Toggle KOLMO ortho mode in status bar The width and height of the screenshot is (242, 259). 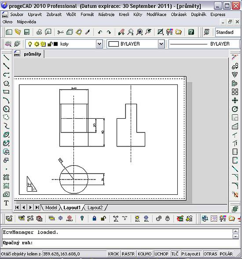(x=145, y=254)
